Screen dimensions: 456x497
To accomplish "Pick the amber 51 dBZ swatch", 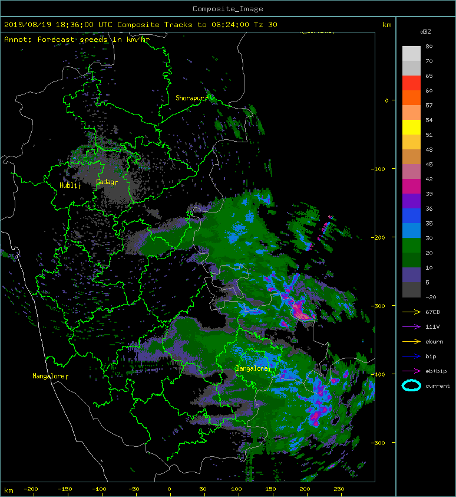I will [411, 142].
